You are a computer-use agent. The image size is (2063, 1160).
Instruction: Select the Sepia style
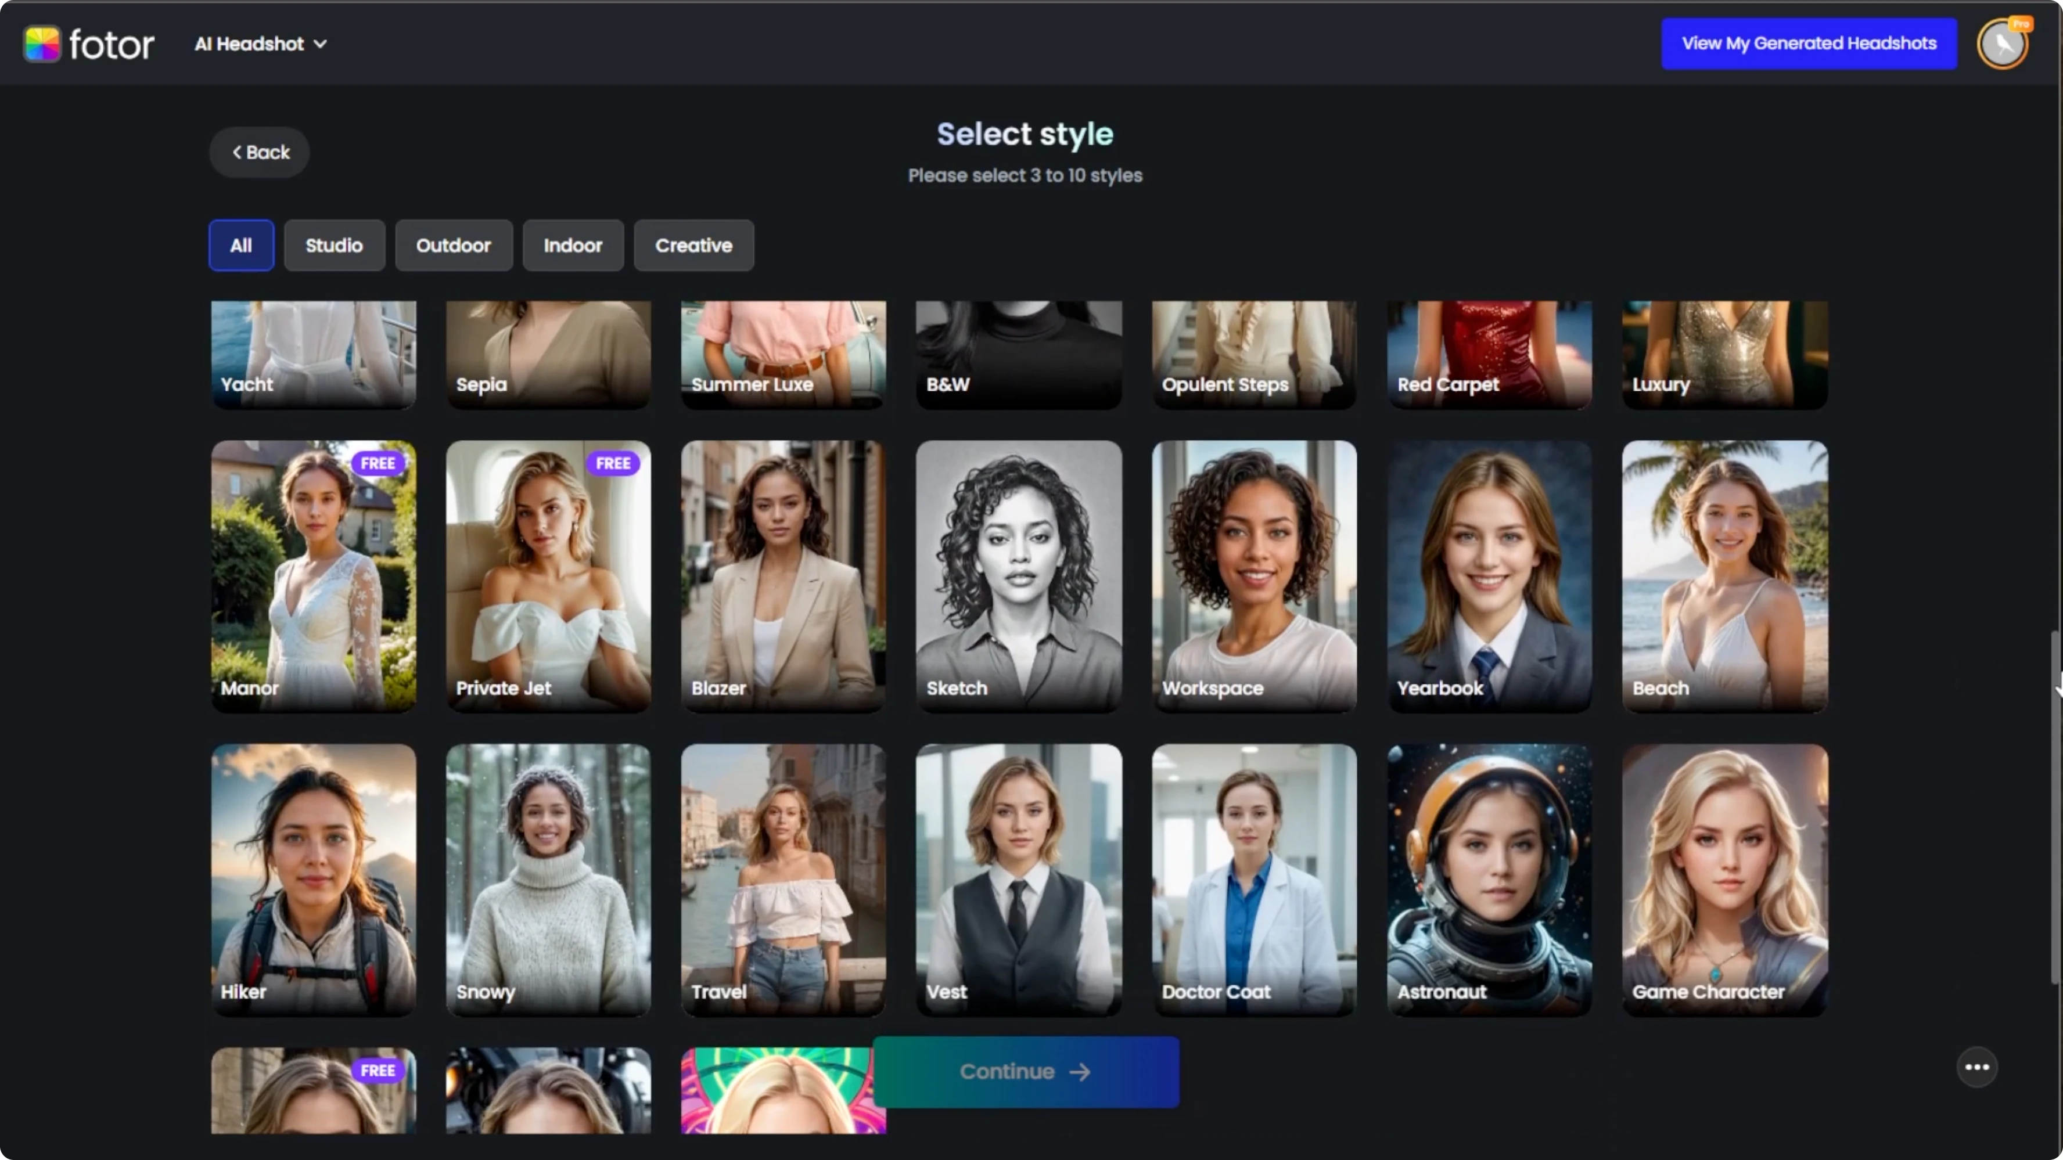pos(549,355)
